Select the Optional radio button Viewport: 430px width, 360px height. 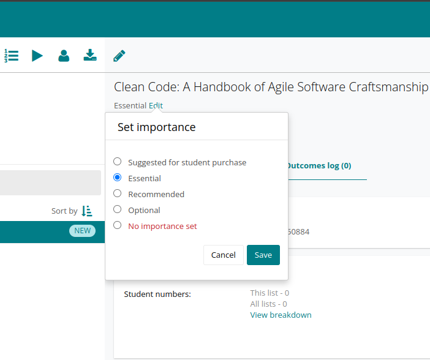(118, 209)
